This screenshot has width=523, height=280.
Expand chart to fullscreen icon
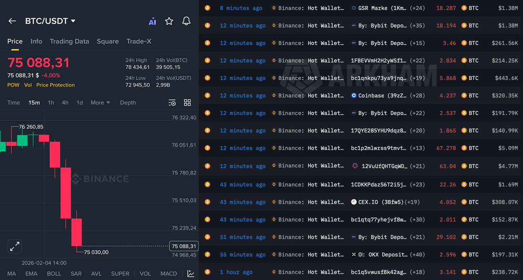click(15, 246)
